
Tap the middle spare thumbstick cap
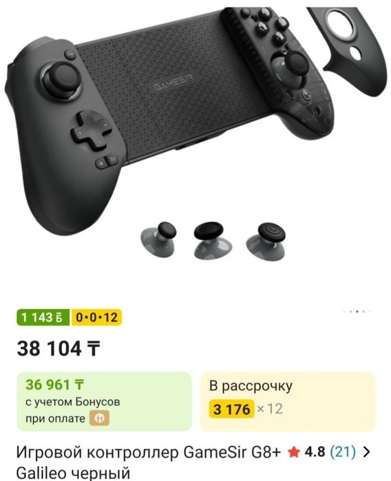coord(213,239)
